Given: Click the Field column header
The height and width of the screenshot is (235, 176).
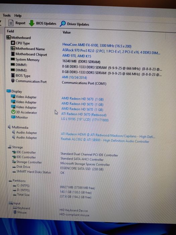Looking at the screenshot, I should [x=10, y=31].
